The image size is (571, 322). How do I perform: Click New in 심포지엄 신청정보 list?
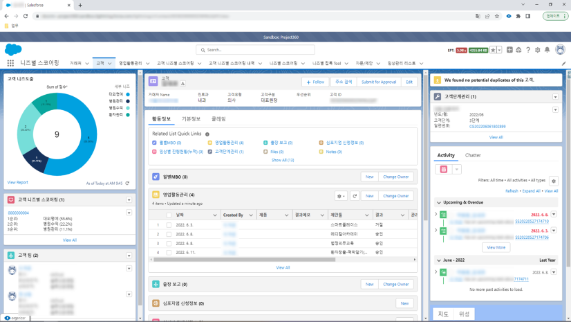(x=404, y=303)
